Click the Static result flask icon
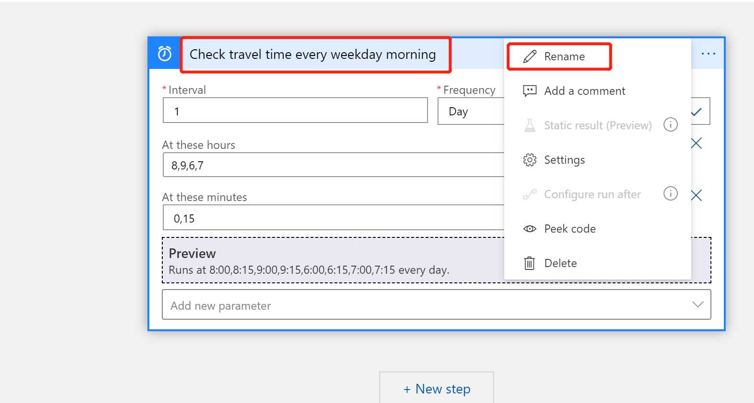This screenshot has width=754, height=403. coord(530,125)
